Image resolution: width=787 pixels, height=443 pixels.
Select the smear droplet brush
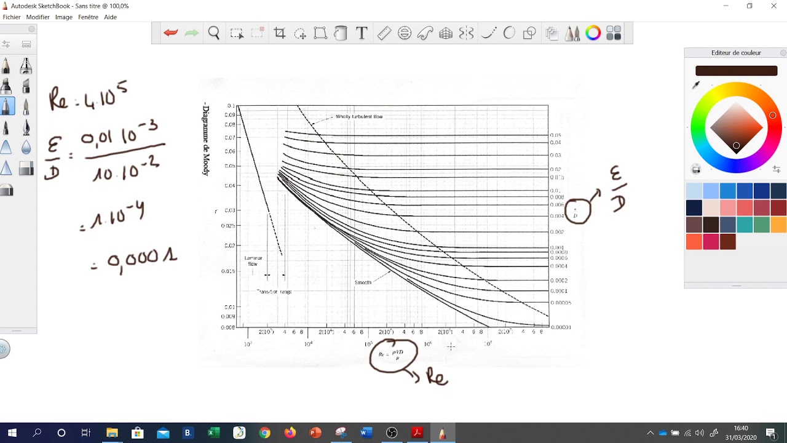26,148
